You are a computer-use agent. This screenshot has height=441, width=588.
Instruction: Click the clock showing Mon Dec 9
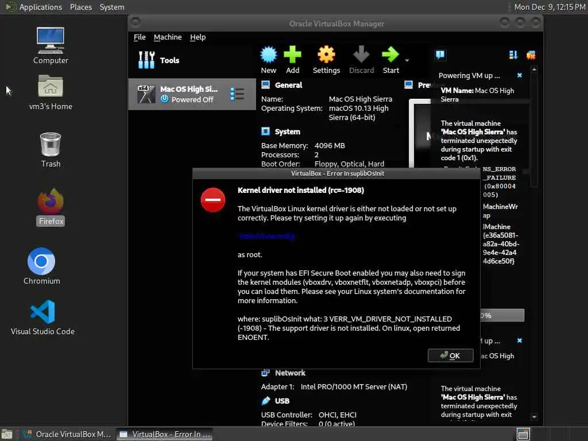pos(550,7)
